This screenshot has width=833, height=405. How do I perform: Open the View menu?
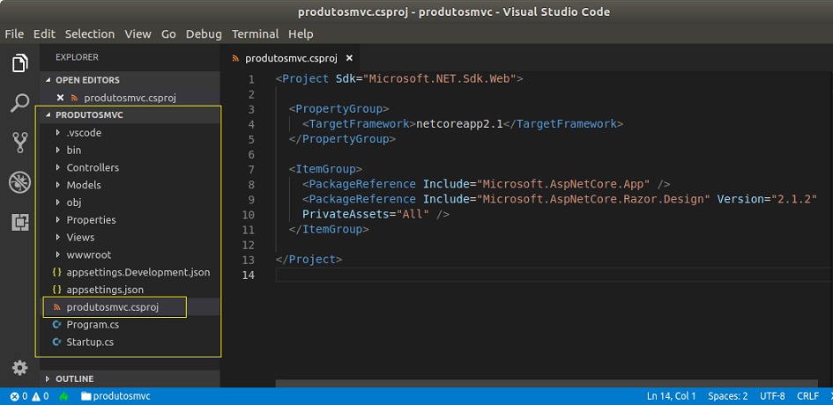tap(138, 34)
